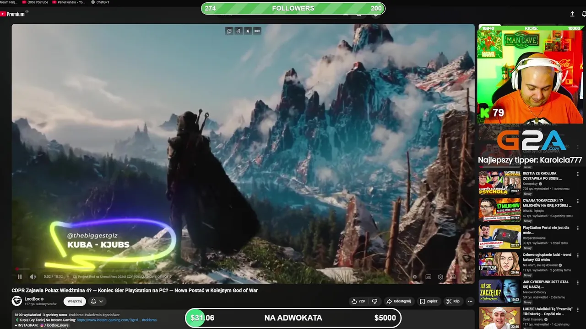Screen dimensions: 586x329
Task: Like the video with 729 likes
Action: click(358, 301)
